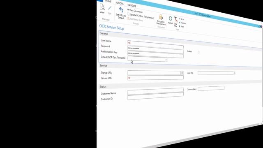Switch to the ACTIONS ribbon tab
Screen dimensions: 263x148
pyautogui.click(x=120, y=3)
